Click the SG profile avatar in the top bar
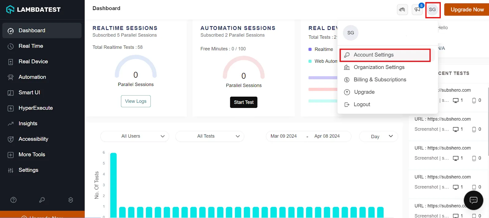Image resolution: width=489 pixels, height=218 pixels. tap(432, 10)
